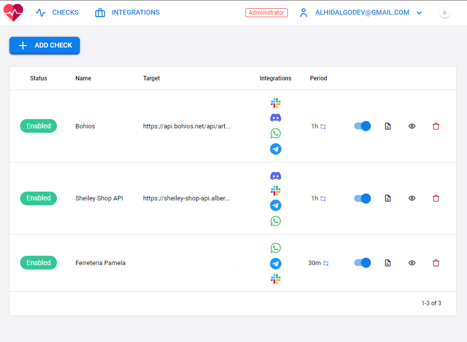Click the Bohios target URL
Screen dimensions: 467x342
187,126
